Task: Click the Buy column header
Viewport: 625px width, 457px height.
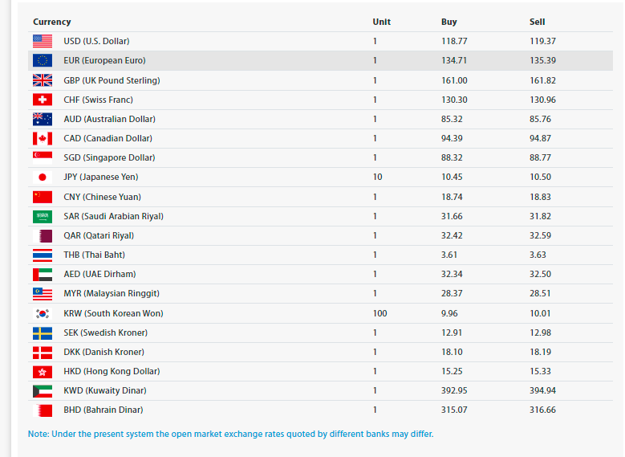Action: click(448, 22)
